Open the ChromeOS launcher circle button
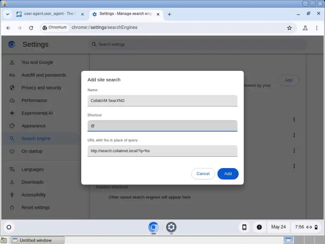Viewport: 325px width, 244px height. click(x=9, y=227)
